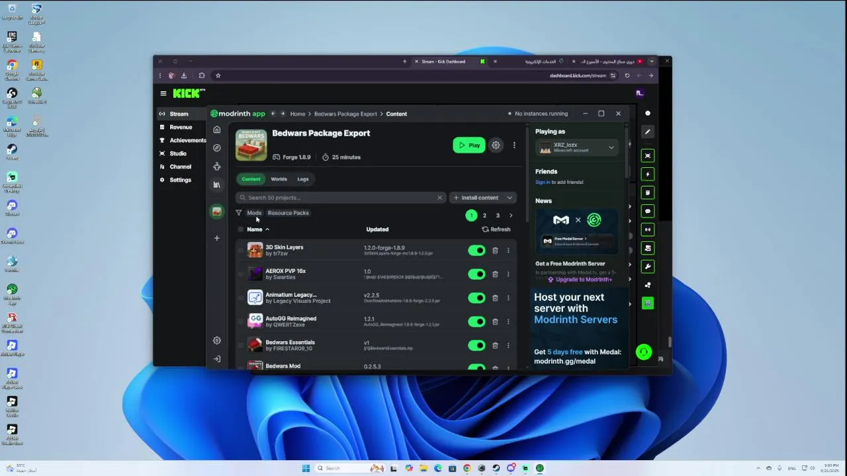Viewport: 847px width, 476px height.
Task: Toggle the Resource Packs filter chip
Action: pos(289,213)
